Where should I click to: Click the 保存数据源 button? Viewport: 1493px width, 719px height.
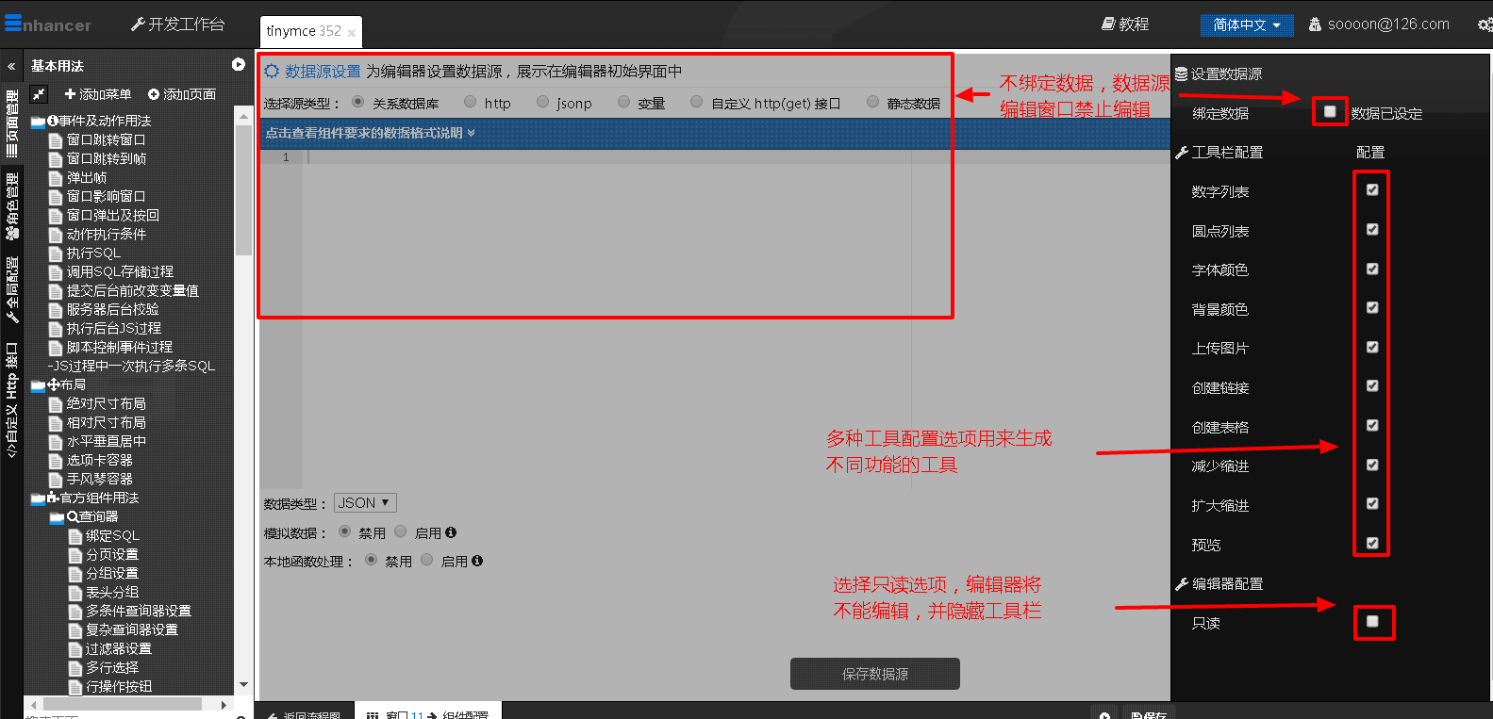click(875, 674)
